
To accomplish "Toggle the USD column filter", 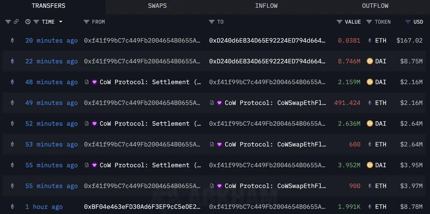I will pos(408,22).
